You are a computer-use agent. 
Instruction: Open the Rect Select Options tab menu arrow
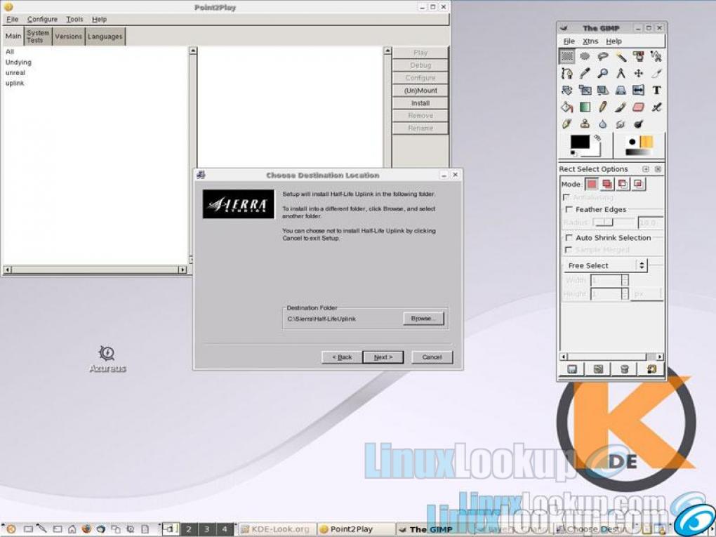click(645, 169)
